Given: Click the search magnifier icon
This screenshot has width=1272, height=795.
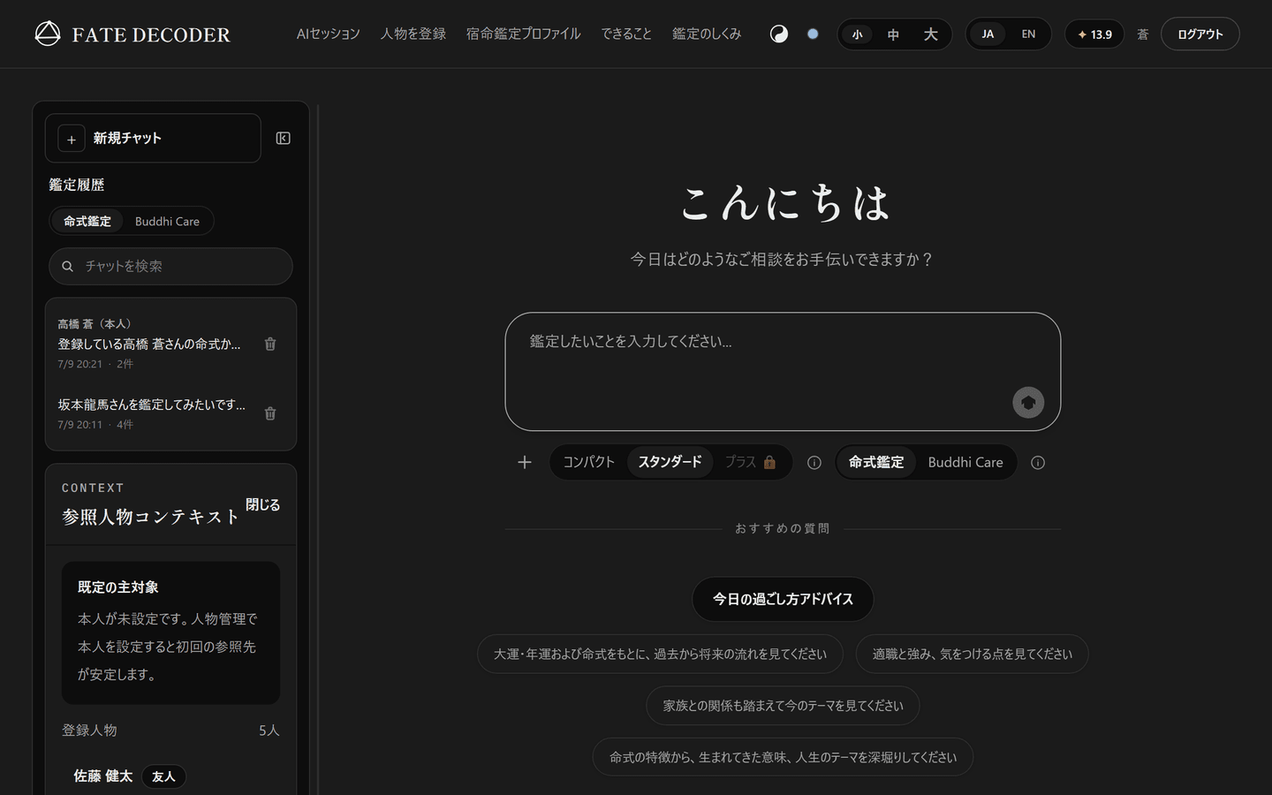Looking at the screenshot, I should coord(67,266).
